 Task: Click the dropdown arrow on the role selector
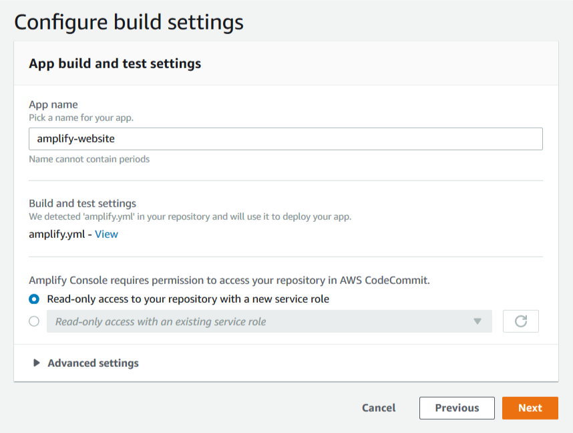[477, 321]
